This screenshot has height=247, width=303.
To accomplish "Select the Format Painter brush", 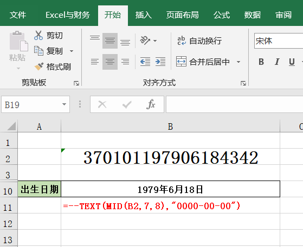I will click(x=39, y=66).
